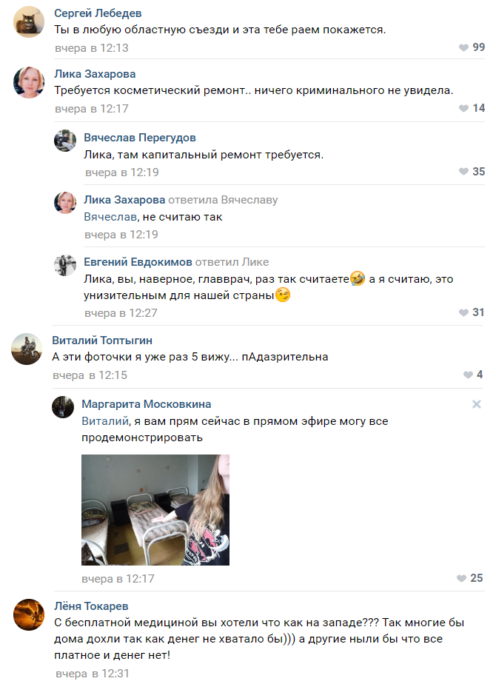Screen dimensions: 496x684
Task: Like Евгений Евдокимов's reply with 31 likes
Action: pyautogui.click(x=463, y=312)
